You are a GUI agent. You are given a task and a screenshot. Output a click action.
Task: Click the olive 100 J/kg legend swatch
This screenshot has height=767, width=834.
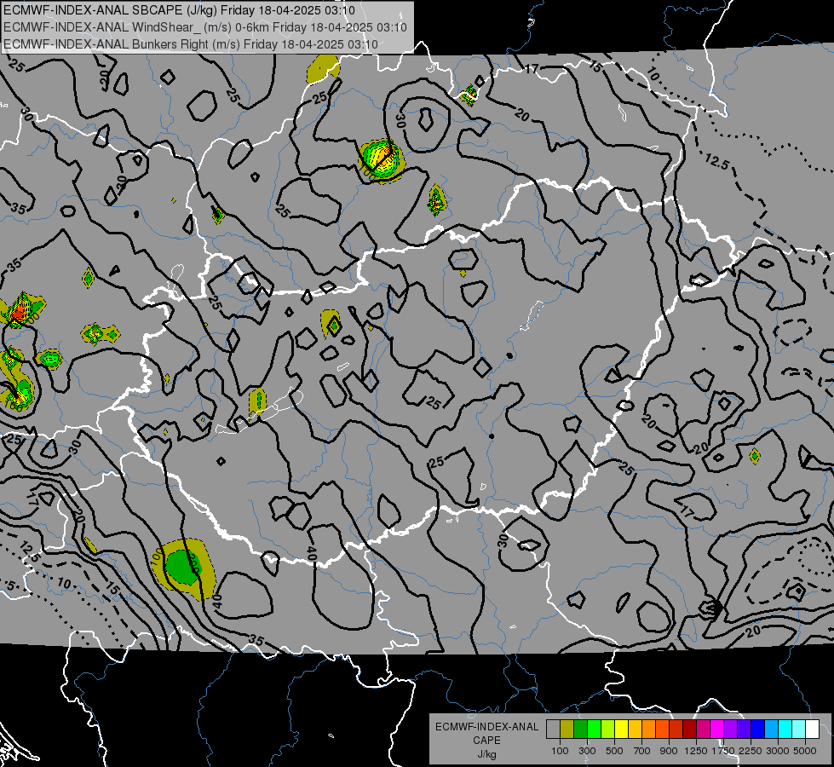coord(567,730)
